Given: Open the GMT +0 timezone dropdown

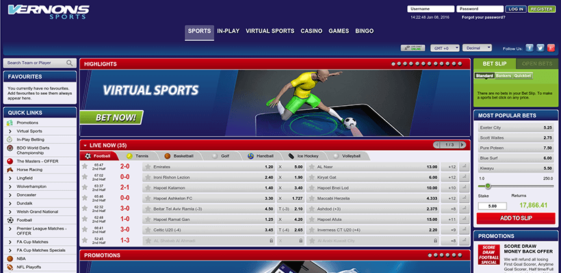Looking at the screenshot, I should [445, 48].
